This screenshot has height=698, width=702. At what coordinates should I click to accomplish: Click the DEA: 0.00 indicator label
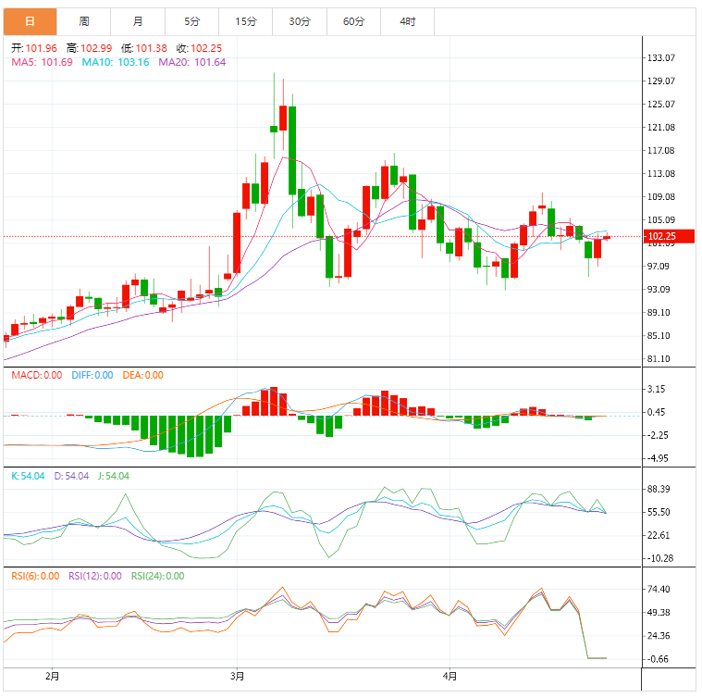(x=142, y=376)
